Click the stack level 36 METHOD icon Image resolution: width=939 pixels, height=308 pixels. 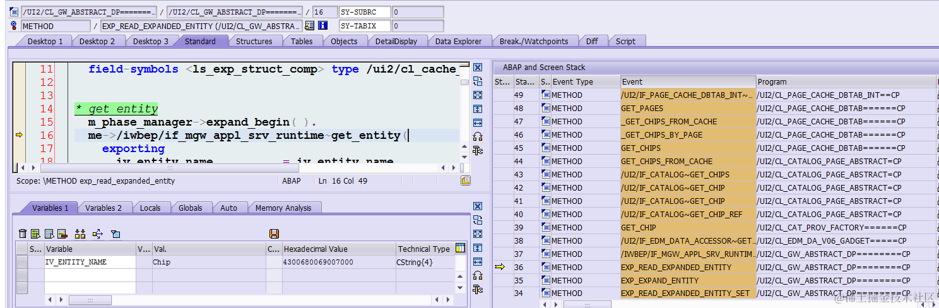click(x=546, y=267)
